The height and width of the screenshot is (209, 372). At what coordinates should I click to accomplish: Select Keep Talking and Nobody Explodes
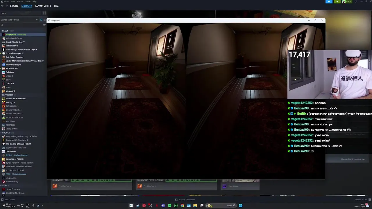point(23,136)
